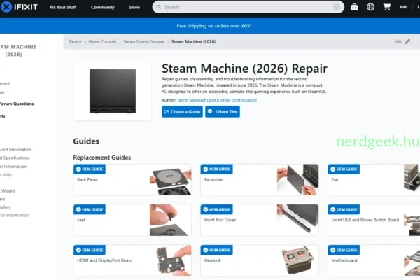Click the Join link
Image resolution: width=420 pixels, height=280 pixels.
[x=403, y=7]
